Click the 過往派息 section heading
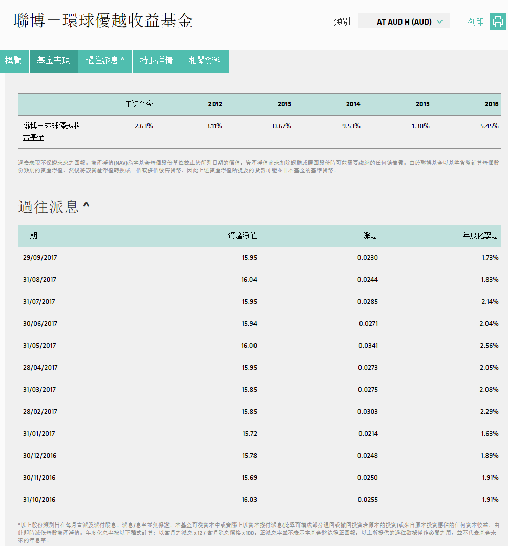The image size is (508, 546). [54, 207]
